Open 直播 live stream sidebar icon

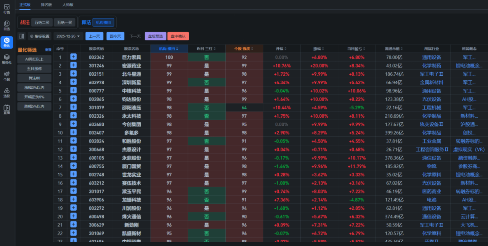[x=7, y=109]
